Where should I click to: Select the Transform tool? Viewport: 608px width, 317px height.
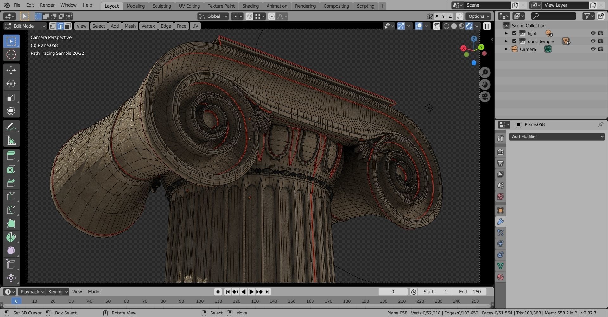(x=11, y=111)
